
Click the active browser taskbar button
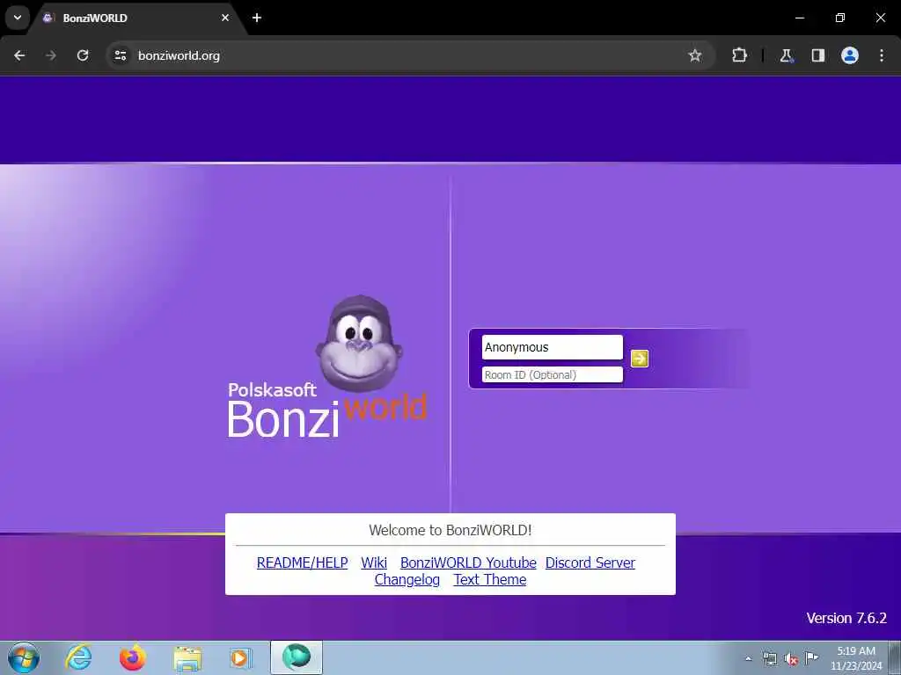pos(297,657)
